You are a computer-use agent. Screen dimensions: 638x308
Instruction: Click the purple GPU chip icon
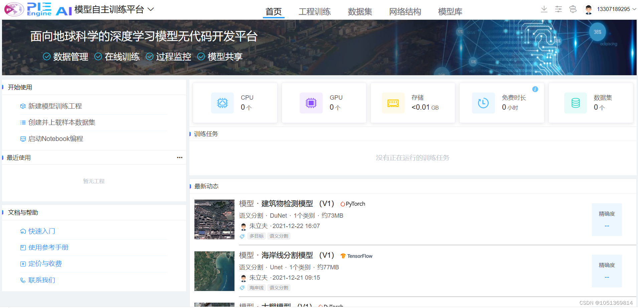point(311,103)
